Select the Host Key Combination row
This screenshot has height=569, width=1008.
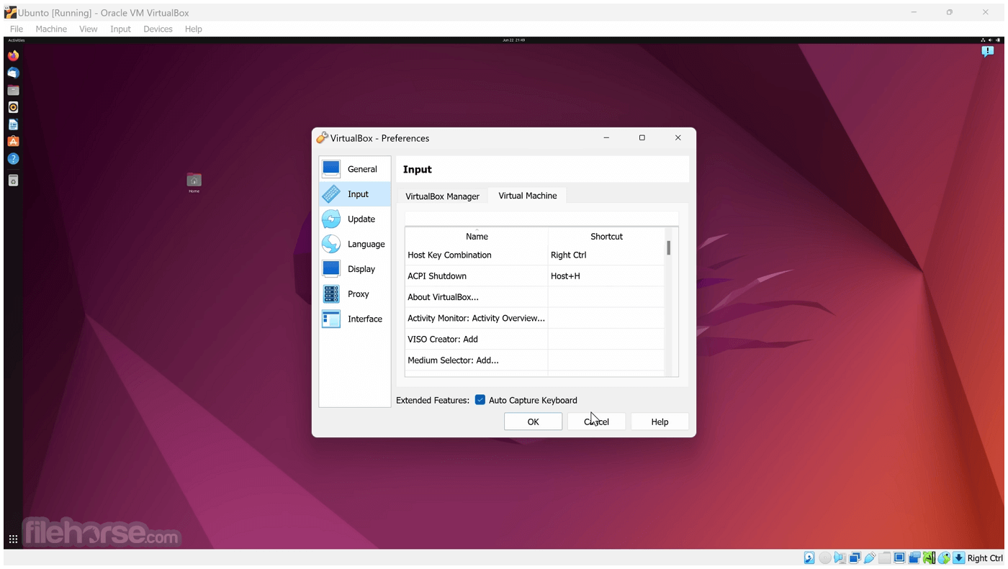click(x=534, y=255)
